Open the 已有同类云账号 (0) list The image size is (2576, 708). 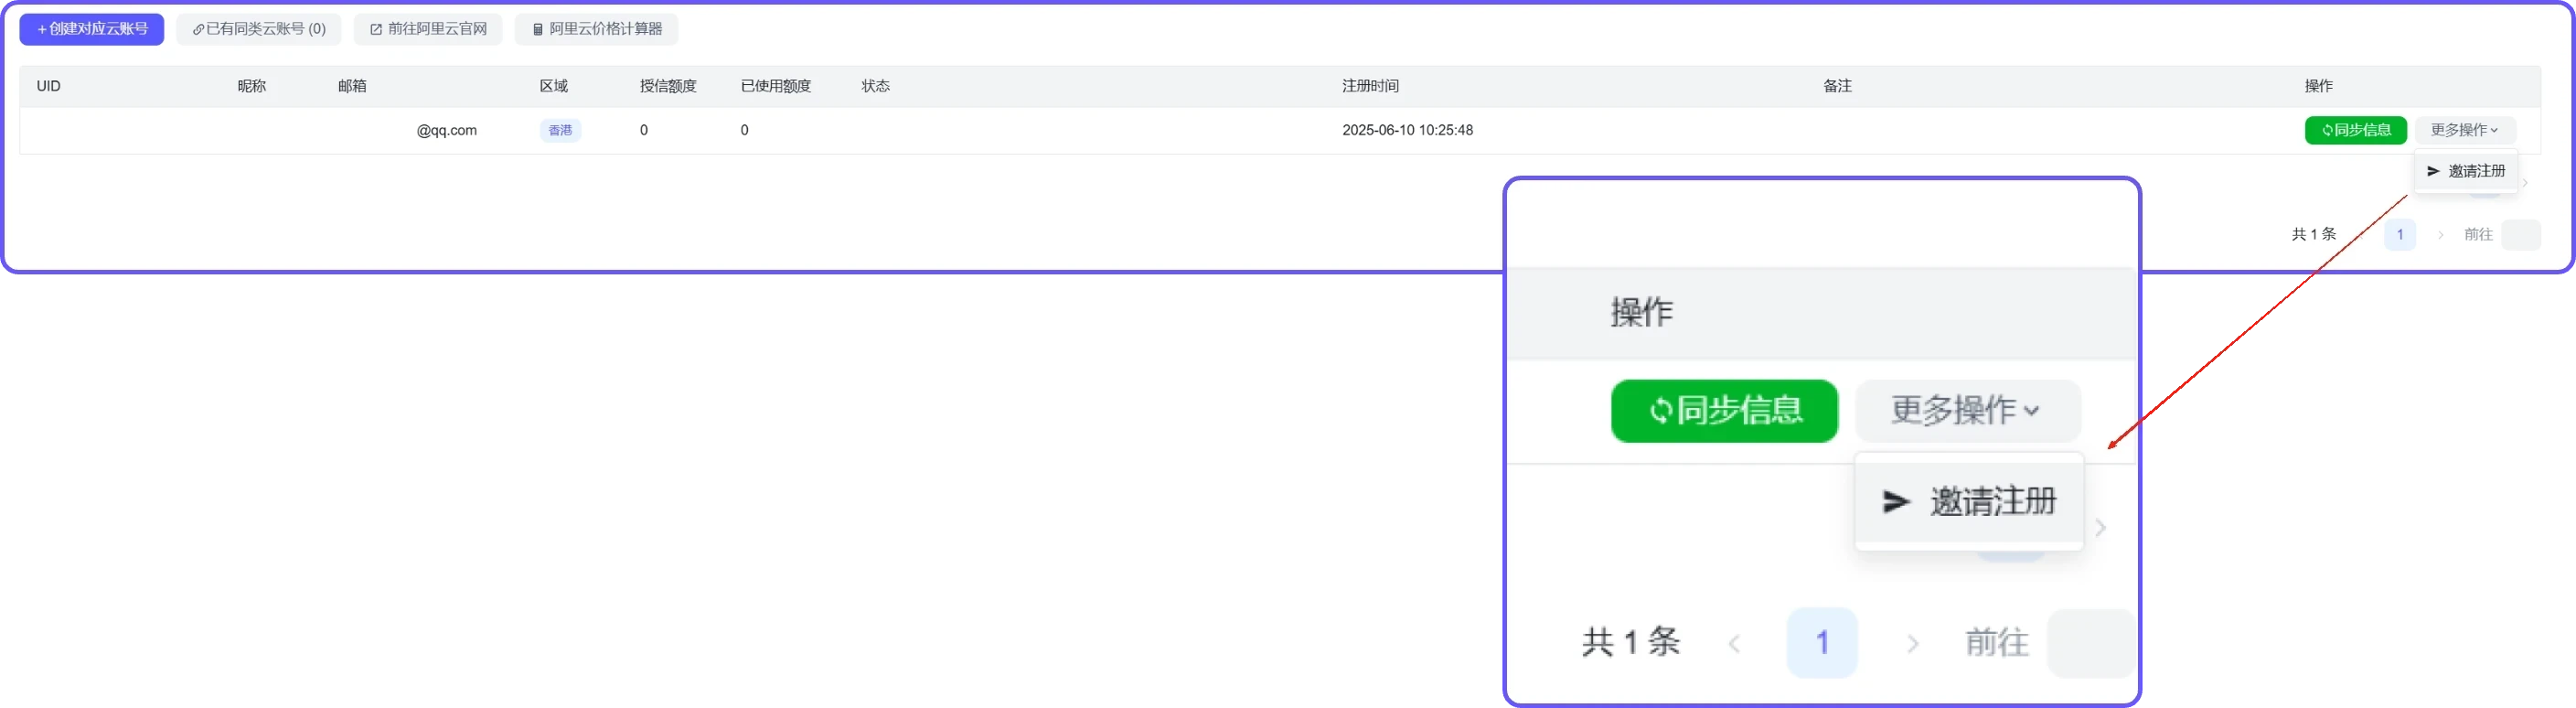[259, 29]
